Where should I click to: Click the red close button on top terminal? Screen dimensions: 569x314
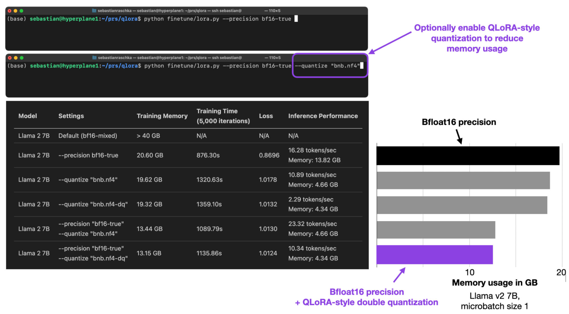pos(9,11)
